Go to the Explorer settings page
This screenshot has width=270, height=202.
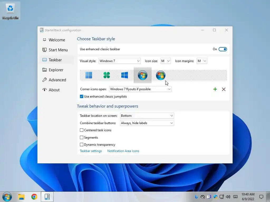coord(57,70)
